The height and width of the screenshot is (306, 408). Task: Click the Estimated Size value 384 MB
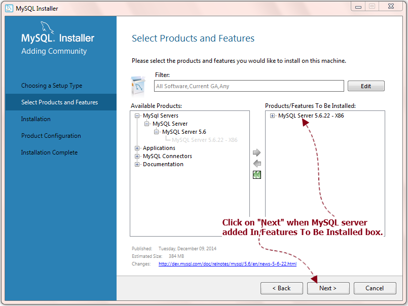[176, 256]
